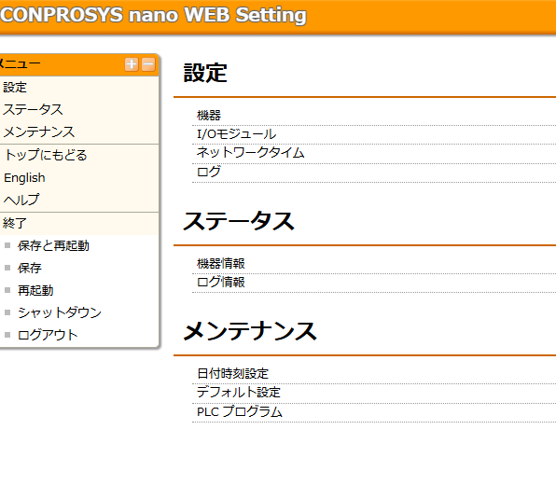
Task: Open 設定 in the side menu
Action: point(15,88)
